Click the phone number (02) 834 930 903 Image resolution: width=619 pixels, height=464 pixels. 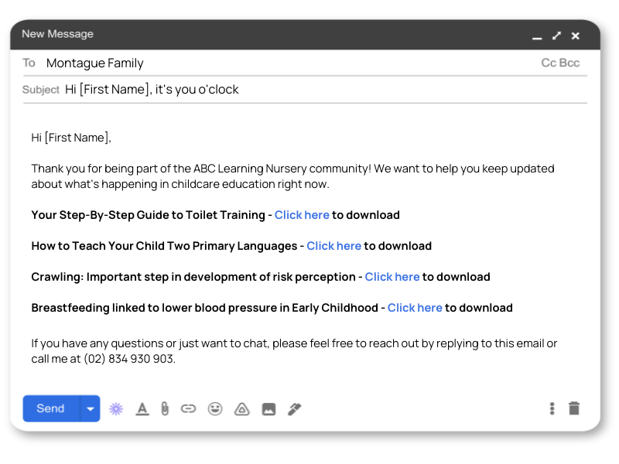[128, 359]
